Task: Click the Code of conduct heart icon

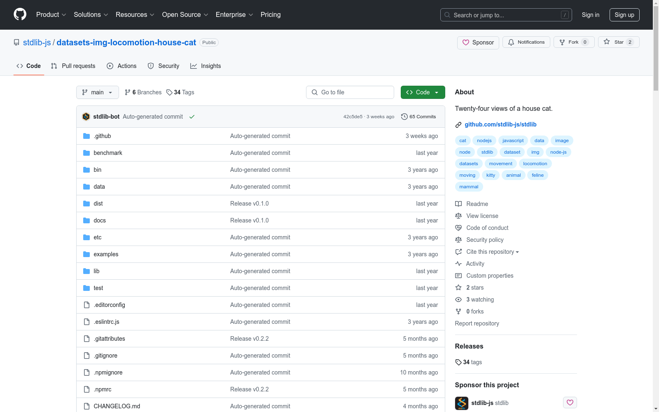Action: click(458, 228)
